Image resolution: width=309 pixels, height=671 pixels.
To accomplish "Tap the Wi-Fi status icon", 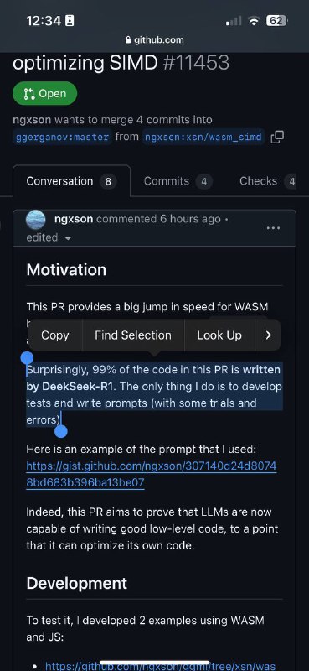I will 255,20.
